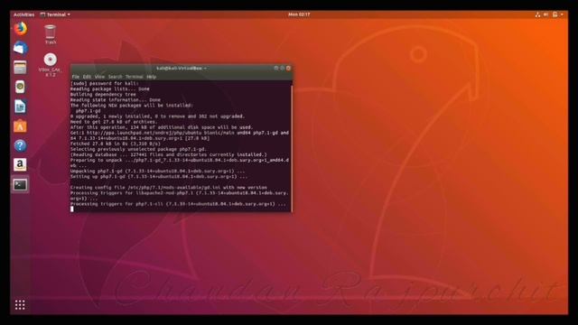
Task: Launch LibreOffice Writer from the dock
Action: click(20, 107)
